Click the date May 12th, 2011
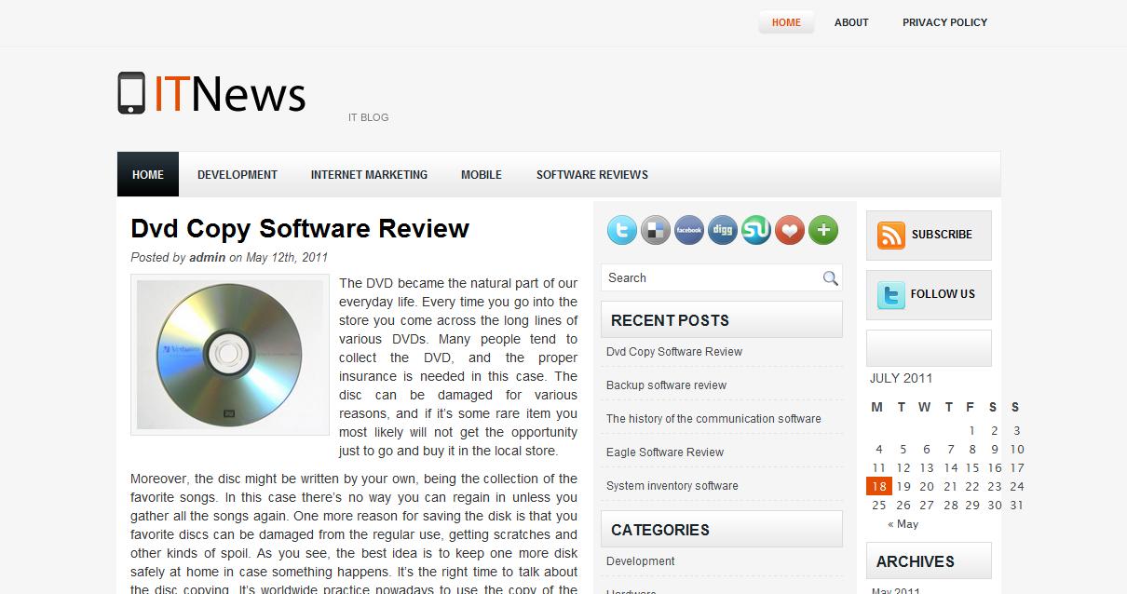This screenshot has height=594, width=1127. (x=287, y=258)
